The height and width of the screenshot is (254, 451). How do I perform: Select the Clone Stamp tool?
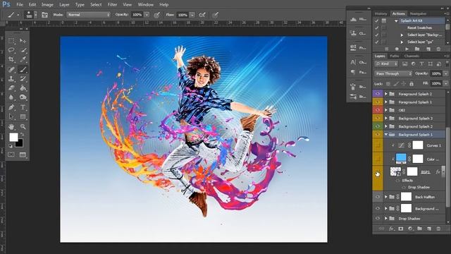[11, 78]
